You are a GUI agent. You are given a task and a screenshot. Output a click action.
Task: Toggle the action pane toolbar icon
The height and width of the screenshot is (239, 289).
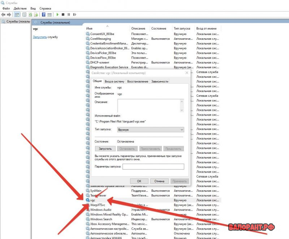point(49,14)
